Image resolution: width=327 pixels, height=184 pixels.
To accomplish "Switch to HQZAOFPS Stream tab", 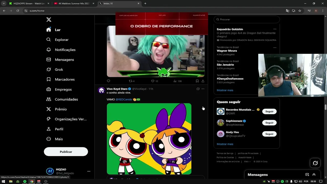I will (x=29, y=3).
